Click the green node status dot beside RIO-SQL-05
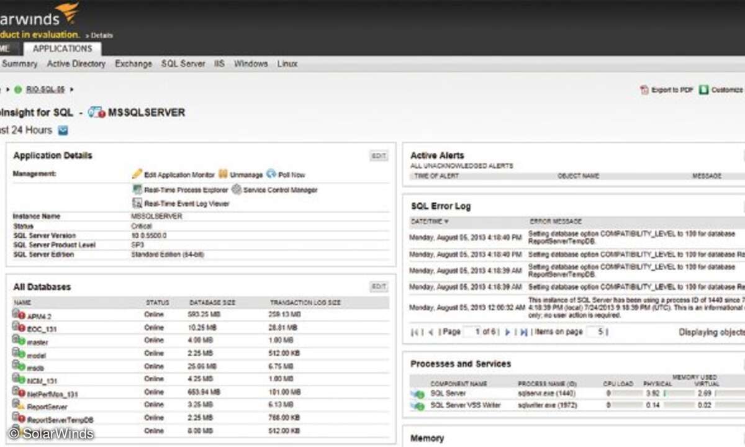 click(18, 89)
